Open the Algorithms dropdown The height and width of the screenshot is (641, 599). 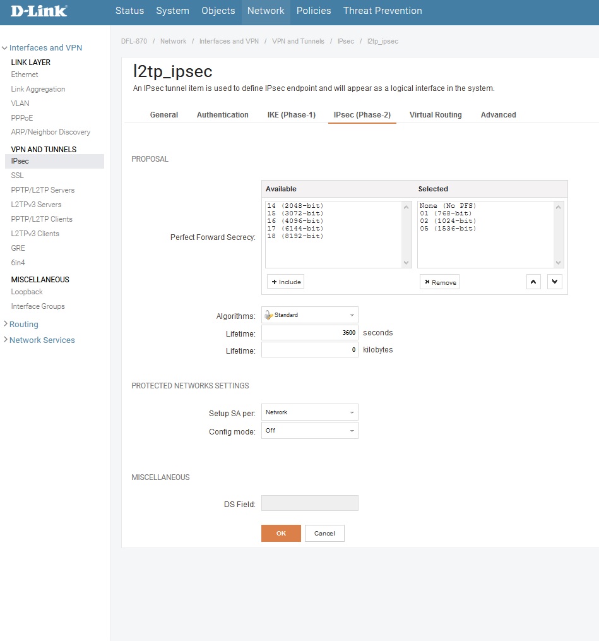tap(309, 315)
